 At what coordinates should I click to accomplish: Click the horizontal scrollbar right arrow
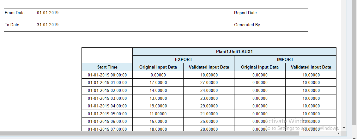pyautogui.click(x=338, y=134)
